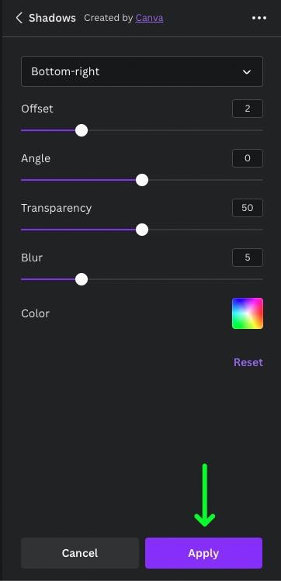The height and width of the screenshot is (581, 281).
Task: Click the Blur value box
Action: (248, 258)
